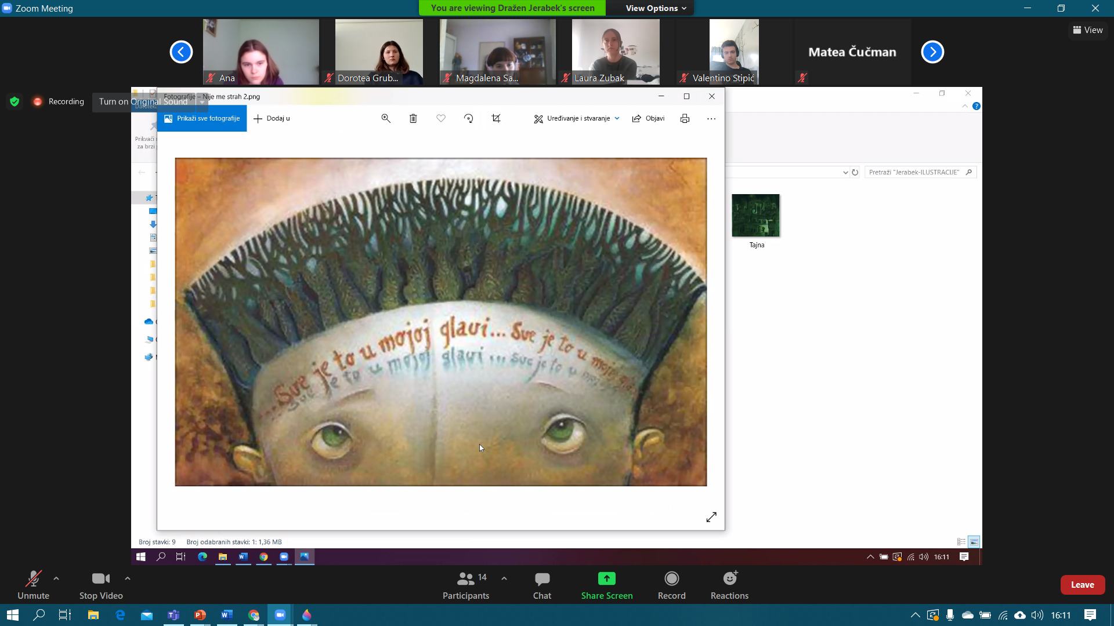
Task: Click Prikaži sve fotografije in Photos app
Action: 202,118
